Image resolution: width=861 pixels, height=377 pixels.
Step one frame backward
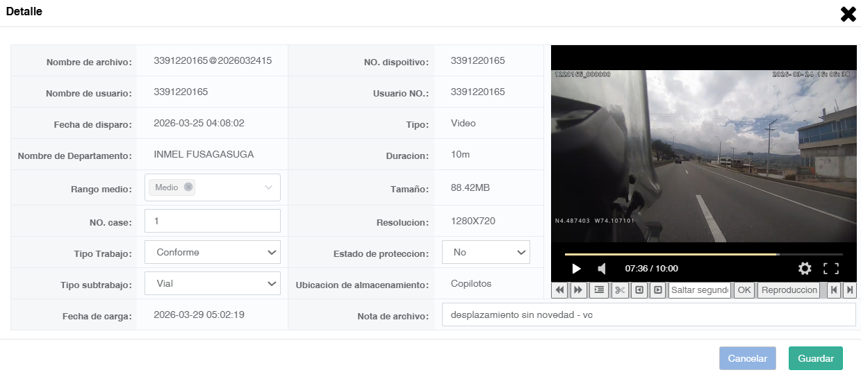pos(639,290)
